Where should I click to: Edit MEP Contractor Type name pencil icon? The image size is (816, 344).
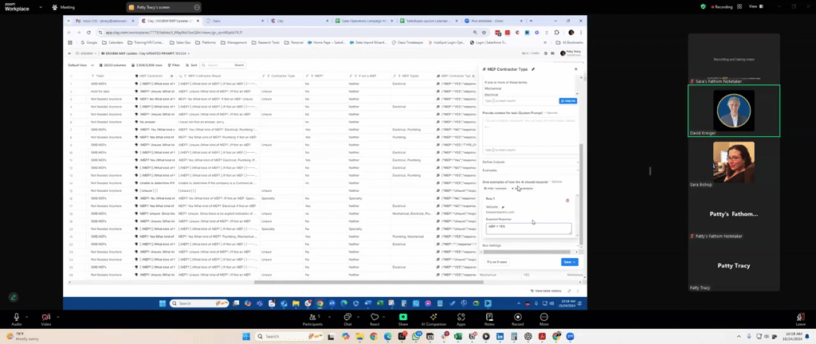533,69
